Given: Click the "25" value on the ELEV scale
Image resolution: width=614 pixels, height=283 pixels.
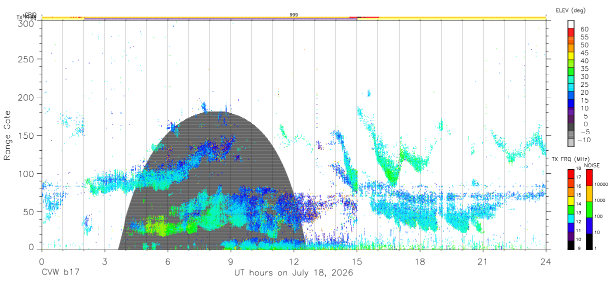Looking at the screenshot, I should point(584,85).
